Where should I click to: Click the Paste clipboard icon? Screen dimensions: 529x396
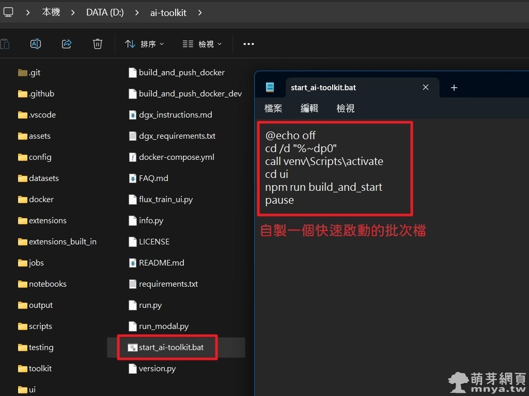point(5,44)
